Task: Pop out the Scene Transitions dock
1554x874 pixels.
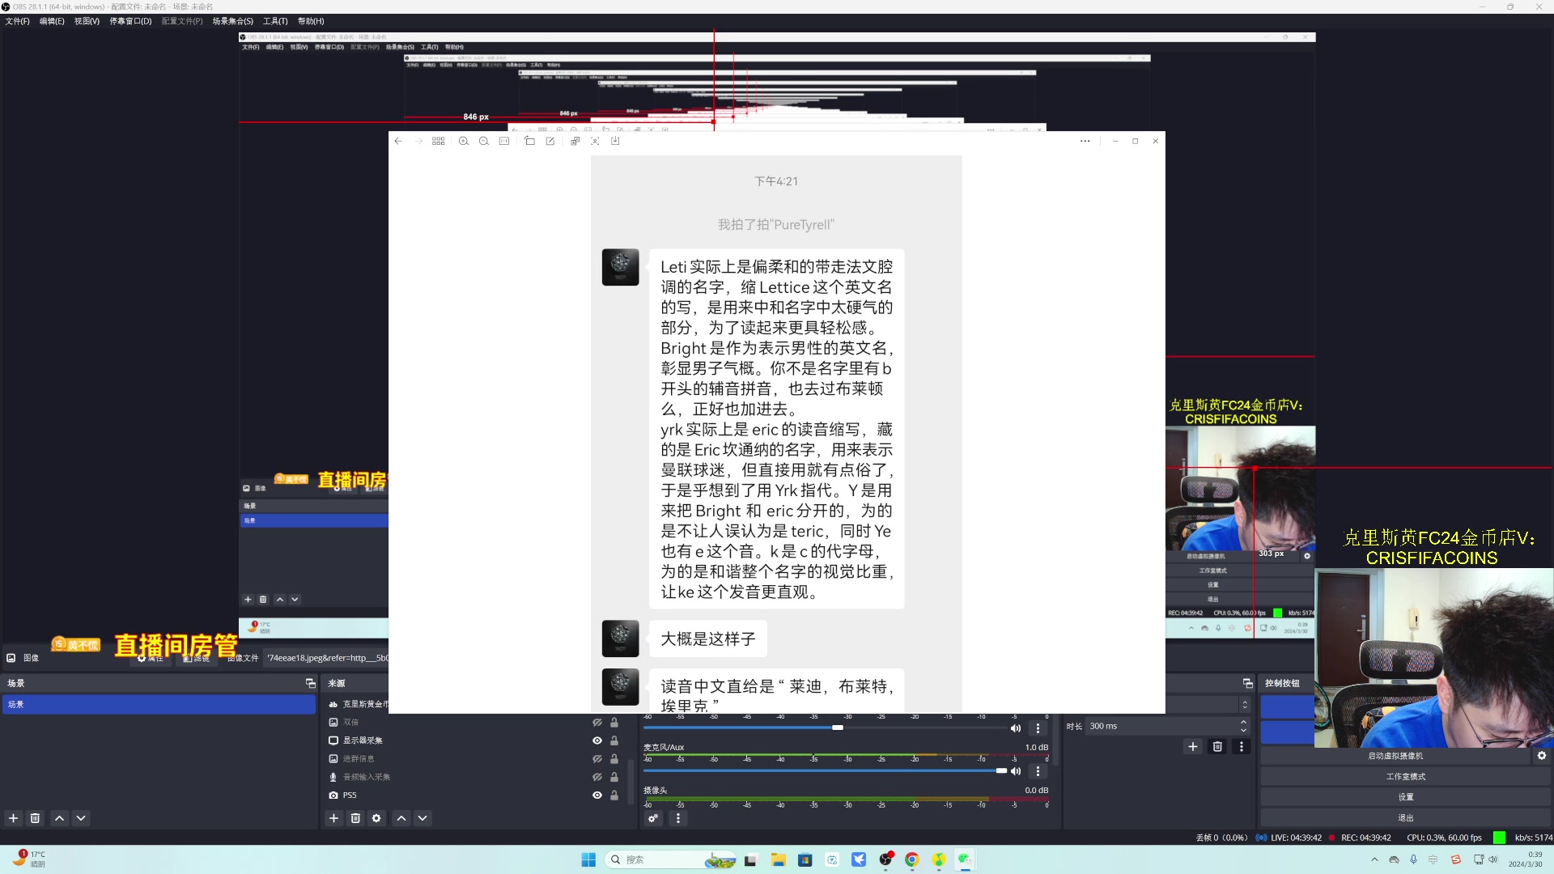Action: pyautogui.click(x=1247, y=684)
